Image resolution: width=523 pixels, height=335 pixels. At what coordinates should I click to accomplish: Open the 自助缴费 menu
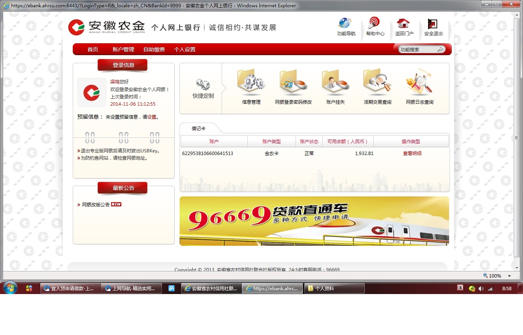[x=154, y=49]
